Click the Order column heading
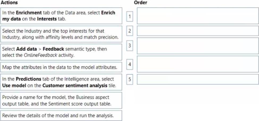The width and height of the screenshot is (259, 121). pyautogui.click(x=141, y=3)
